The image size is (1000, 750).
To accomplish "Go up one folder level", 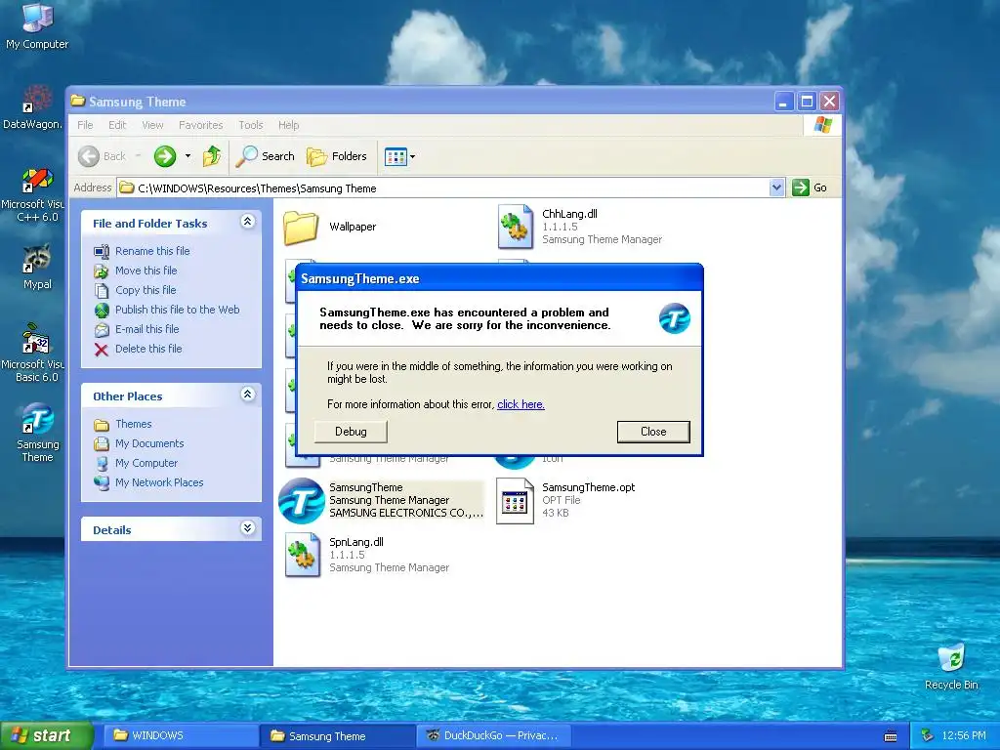I will tap(212, 156).
